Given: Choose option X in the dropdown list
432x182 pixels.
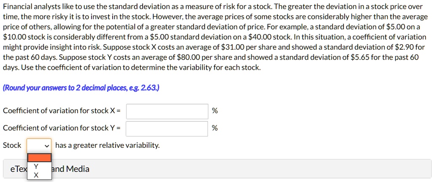Looking at the screenshot, I should (x=36, y=175).
